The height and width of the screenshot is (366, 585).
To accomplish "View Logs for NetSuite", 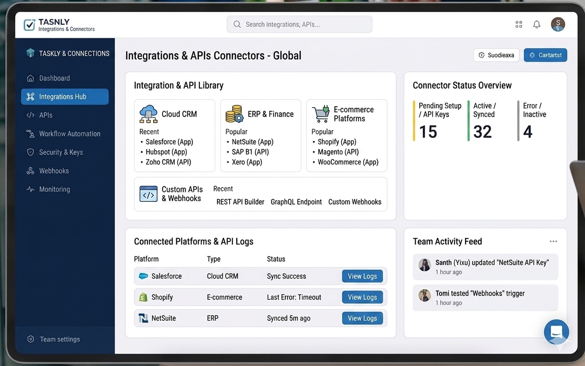I will pyautogui.click(x=362, y=318).
